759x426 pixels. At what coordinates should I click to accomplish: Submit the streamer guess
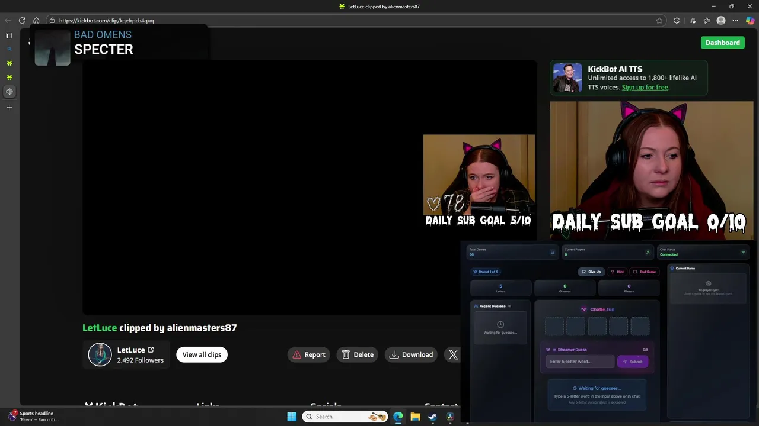[x=632, y=362]
